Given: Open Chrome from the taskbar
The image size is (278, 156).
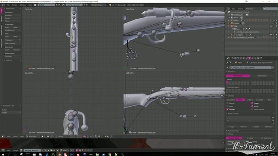Looking at the screenshot, I should [x=110, y=154].
